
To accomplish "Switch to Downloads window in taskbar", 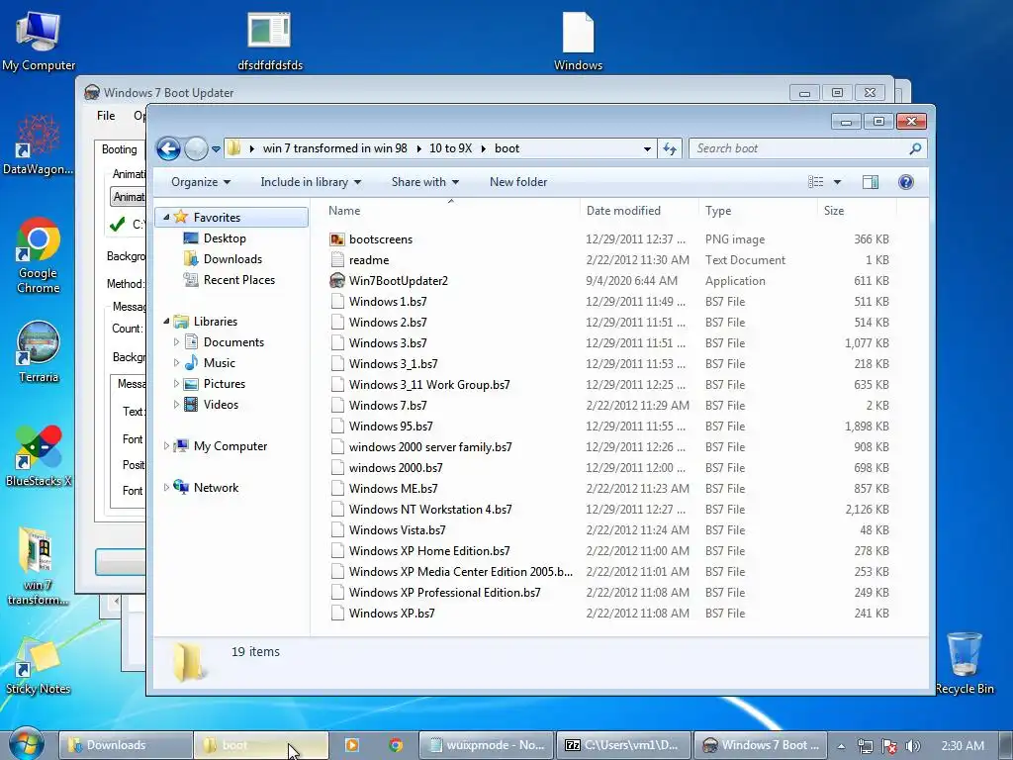I will 126,745.
